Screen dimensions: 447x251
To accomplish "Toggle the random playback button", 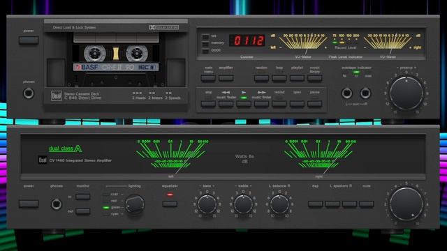I will (261, 78).
